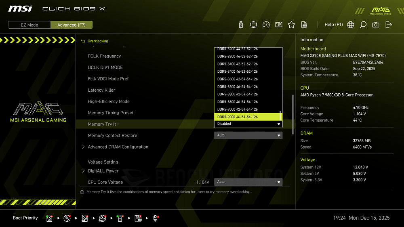
Task: Open the Memory Context Restore dropdown
Action: pos(248,135)
